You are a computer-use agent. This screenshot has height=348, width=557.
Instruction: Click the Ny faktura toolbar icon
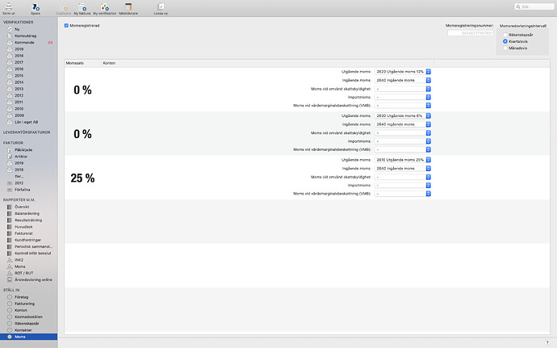click(82, 7)
